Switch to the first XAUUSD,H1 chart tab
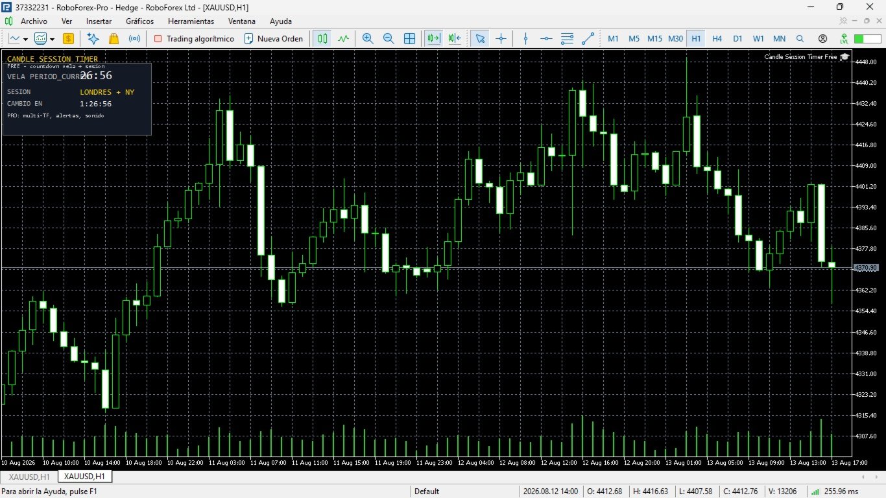886x498 pixels. point(28,477)
